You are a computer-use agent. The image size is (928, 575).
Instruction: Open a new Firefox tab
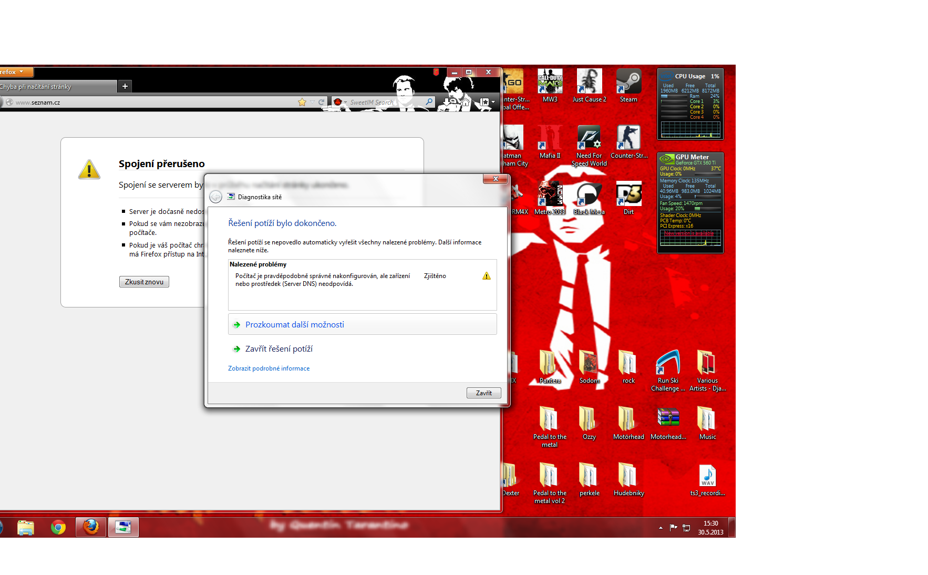125,86
